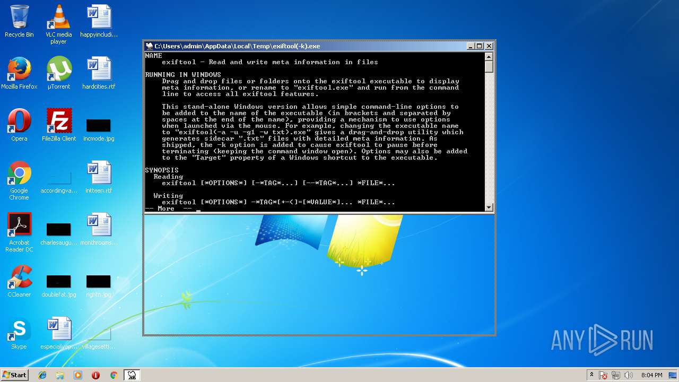This screenshot has width=679, height=382.
Task: Open Internet Explorer from taskbar
Action: [42, 375]
